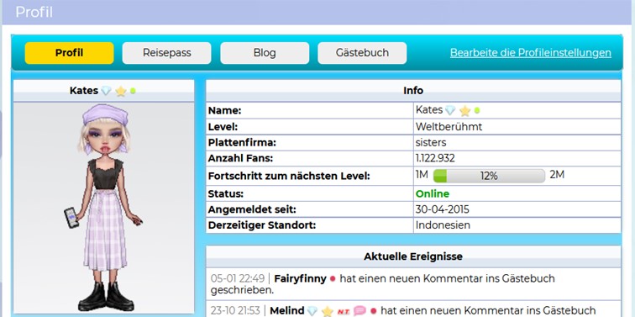The width and height of the screenshot is (635, 317).
Task: Click Bearbeite die Profileinstellungen link
Action: (x=531, y=53)
